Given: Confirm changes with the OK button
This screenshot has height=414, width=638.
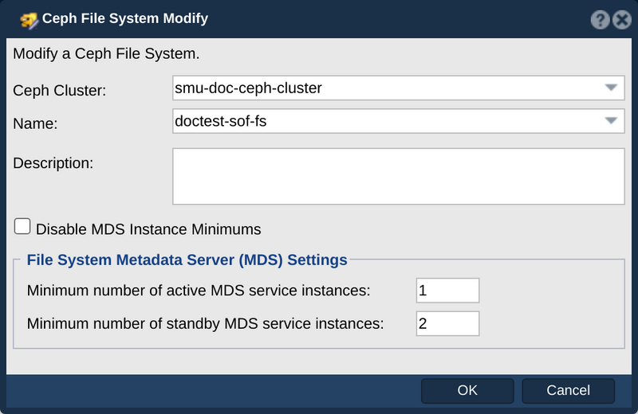Looking at the screenshot, I should [x=467, y=390].
